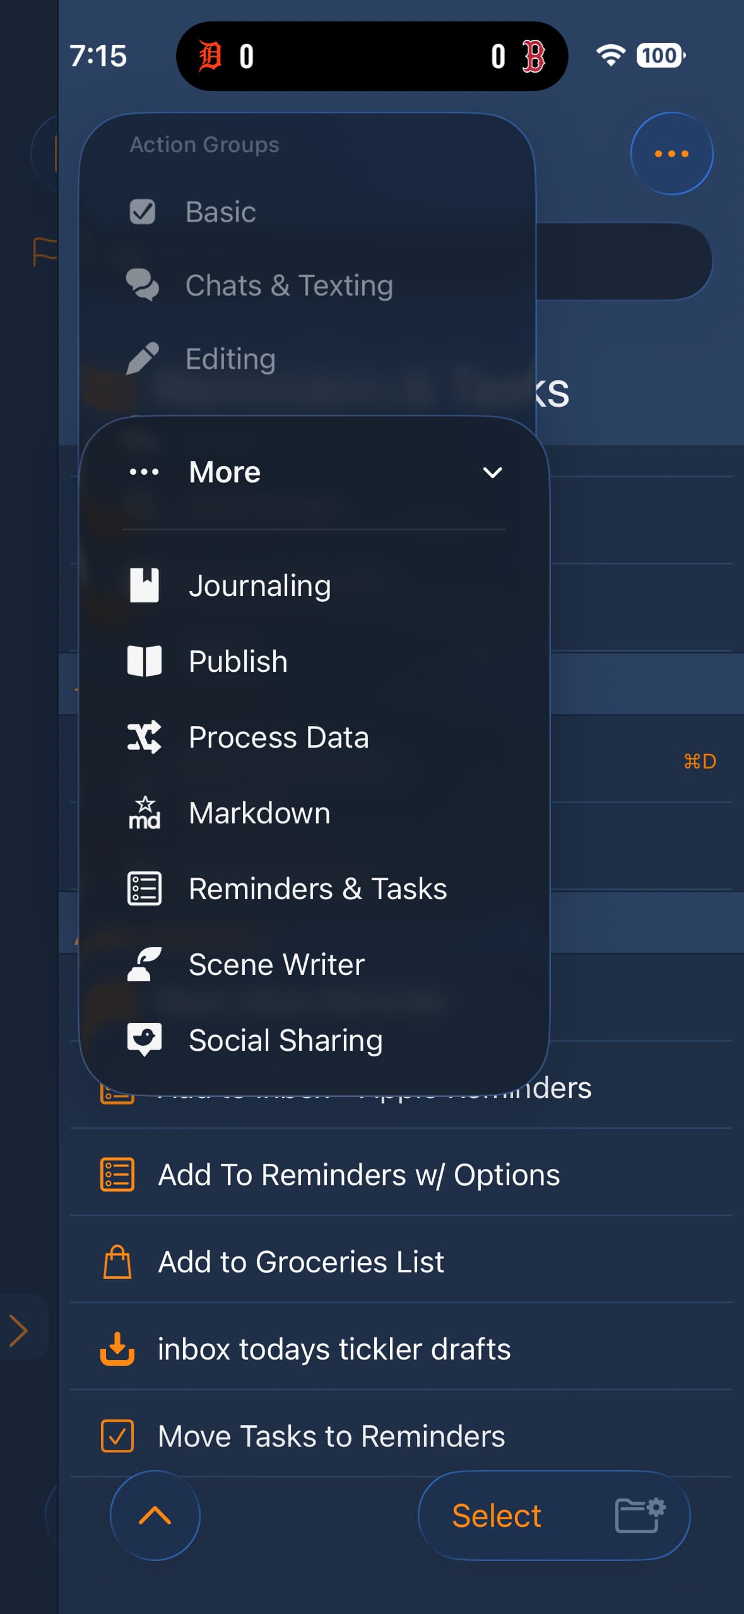The height and width of the screenshot is (1614, 744).
Task: Tap the Social Sharing bird icon
Action: tap(144, 1039)
